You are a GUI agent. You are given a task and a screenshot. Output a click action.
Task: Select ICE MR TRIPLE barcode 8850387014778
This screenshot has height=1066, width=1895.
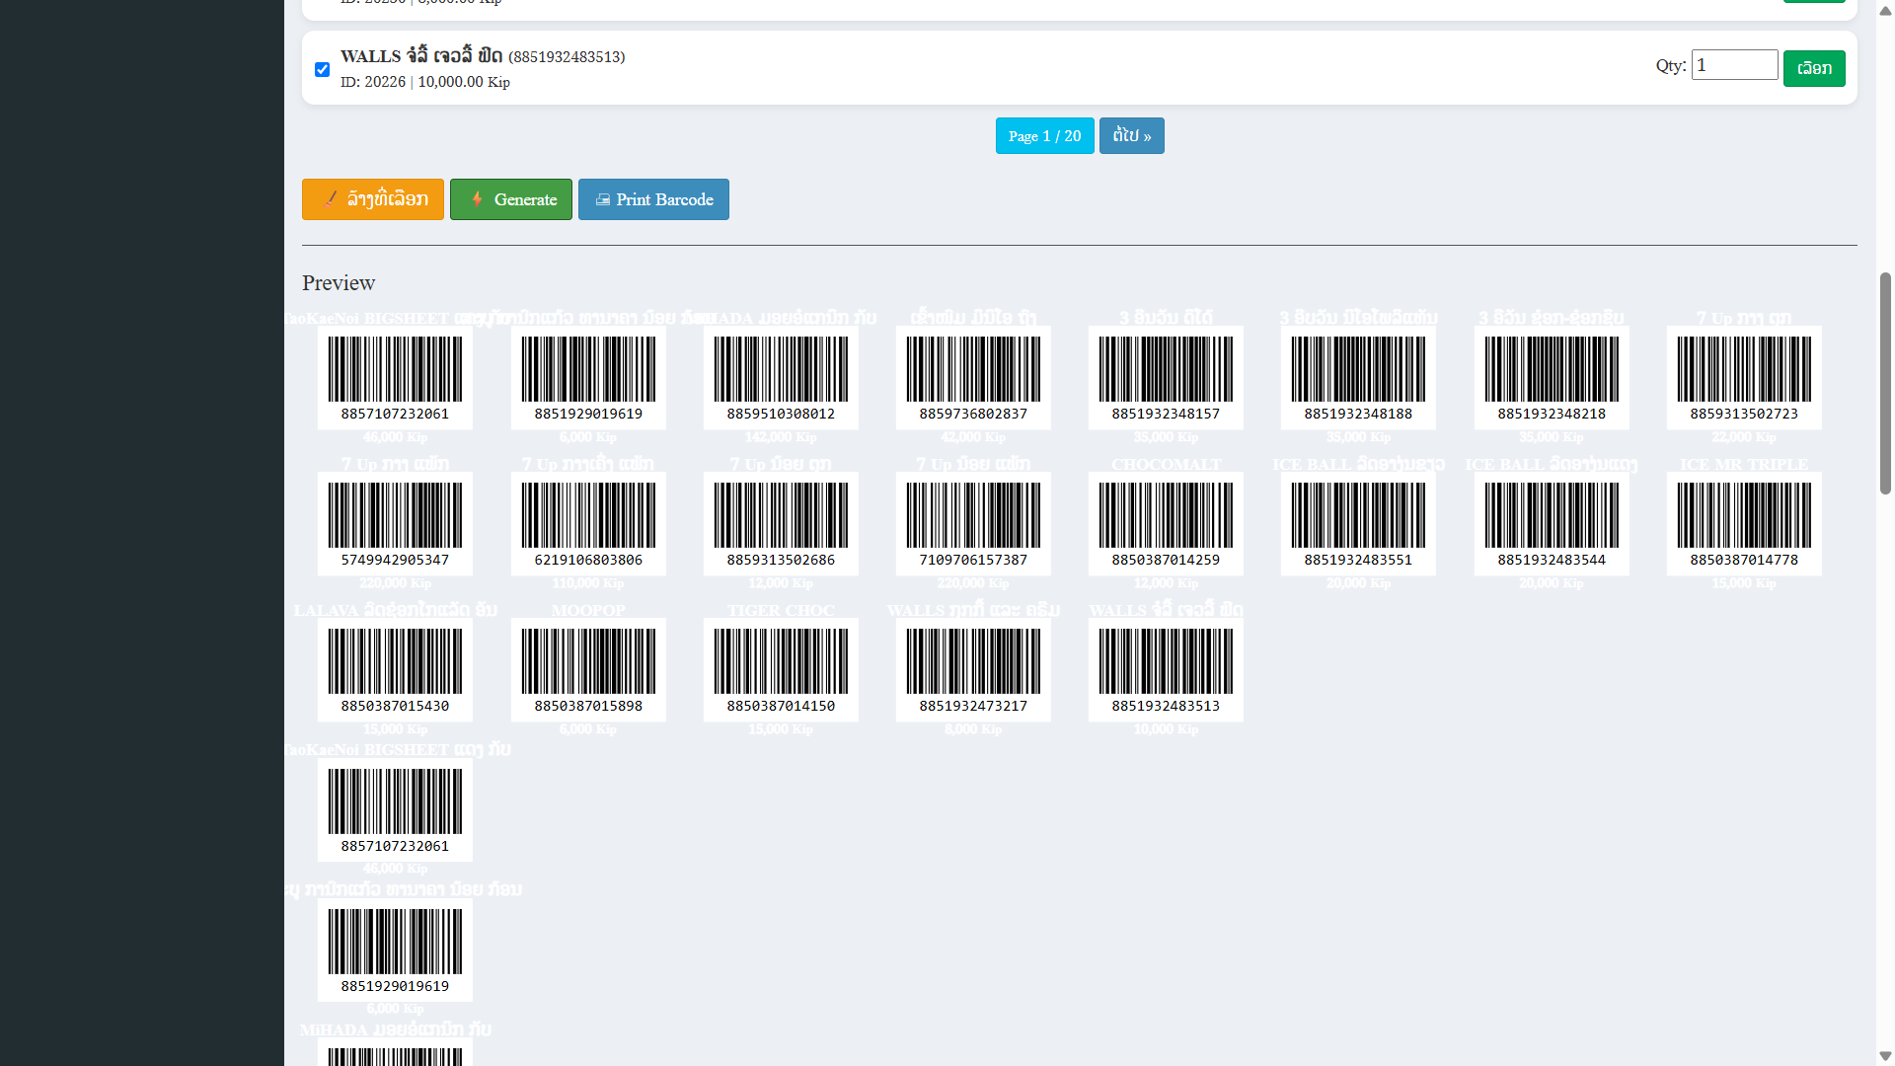pos(1744,524)
